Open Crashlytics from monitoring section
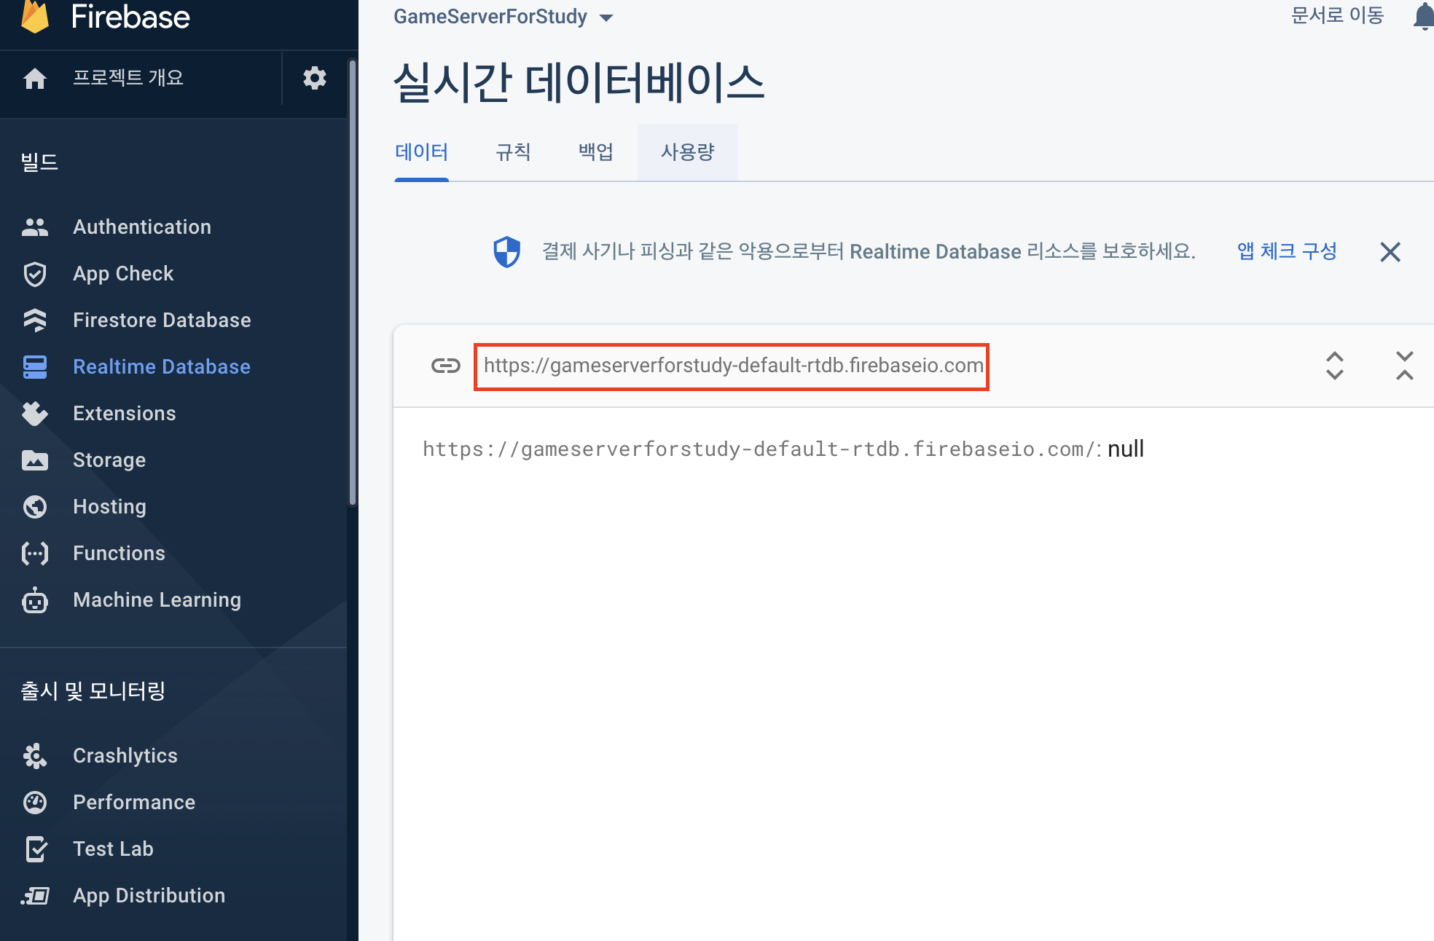This screenshot has width=1434, height=941. [x=125, y=755]
